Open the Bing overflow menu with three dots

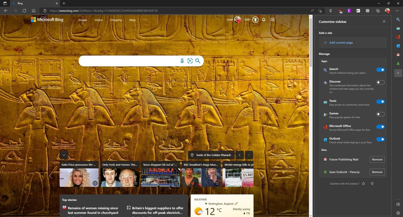pos(145,20)
